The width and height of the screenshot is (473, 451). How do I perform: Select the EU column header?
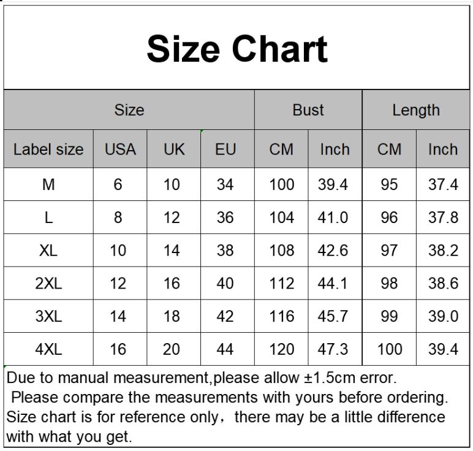225,150
